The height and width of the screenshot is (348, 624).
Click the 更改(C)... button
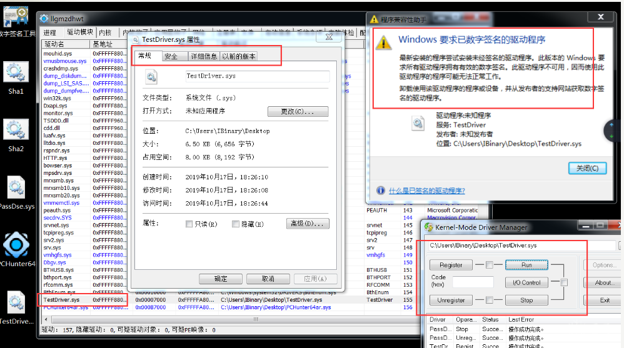coord(298,111)
